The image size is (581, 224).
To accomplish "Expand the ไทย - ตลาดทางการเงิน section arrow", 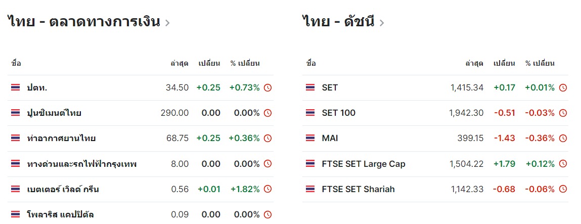I will pyautogui.click(x=167, y=23).
